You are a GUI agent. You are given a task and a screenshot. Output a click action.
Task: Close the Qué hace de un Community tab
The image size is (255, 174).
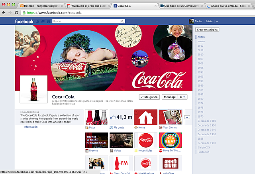pos(202,6)
